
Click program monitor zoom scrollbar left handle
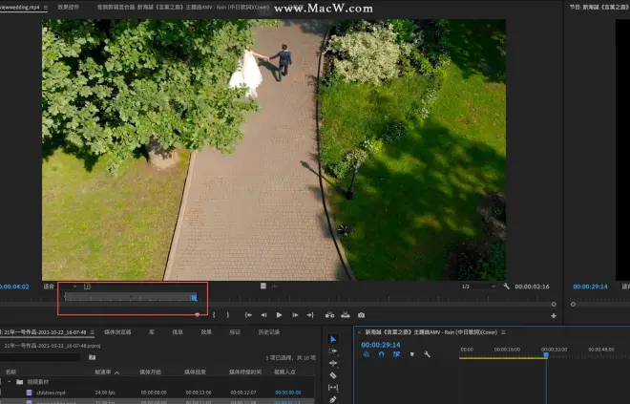click(573, 305)
